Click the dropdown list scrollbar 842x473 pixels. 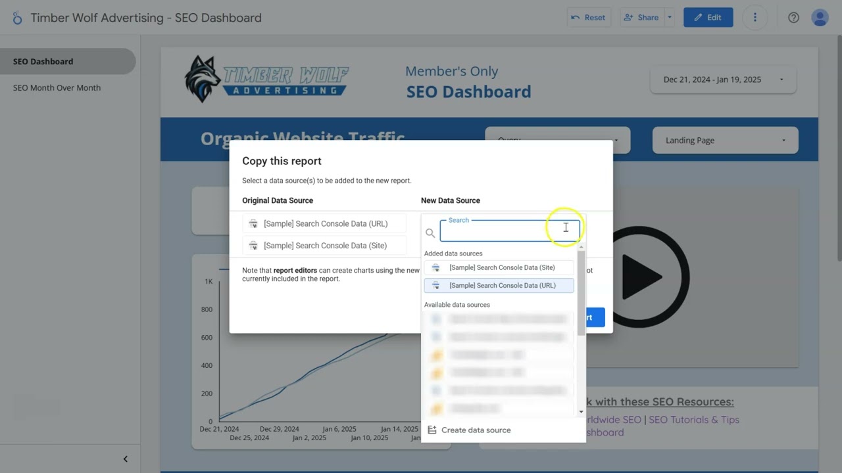click(582, 293)
